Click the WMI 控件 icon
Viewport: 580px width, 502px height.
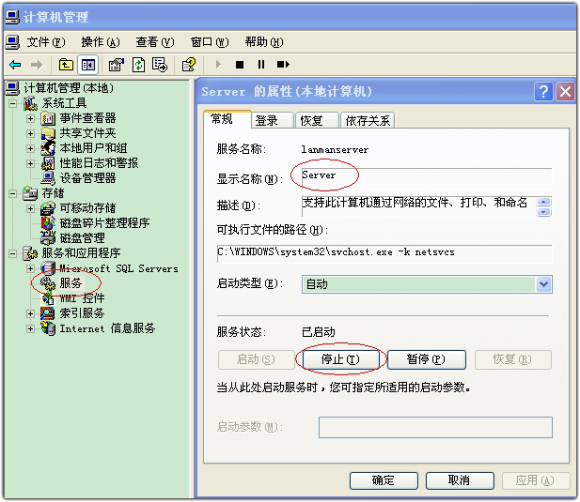[48, 298]
